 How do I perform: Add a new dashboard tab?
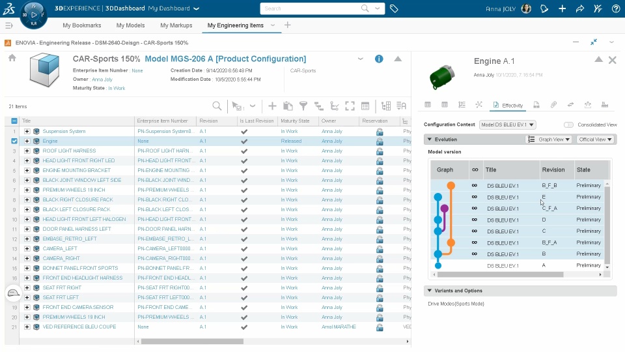pos(287,25)
